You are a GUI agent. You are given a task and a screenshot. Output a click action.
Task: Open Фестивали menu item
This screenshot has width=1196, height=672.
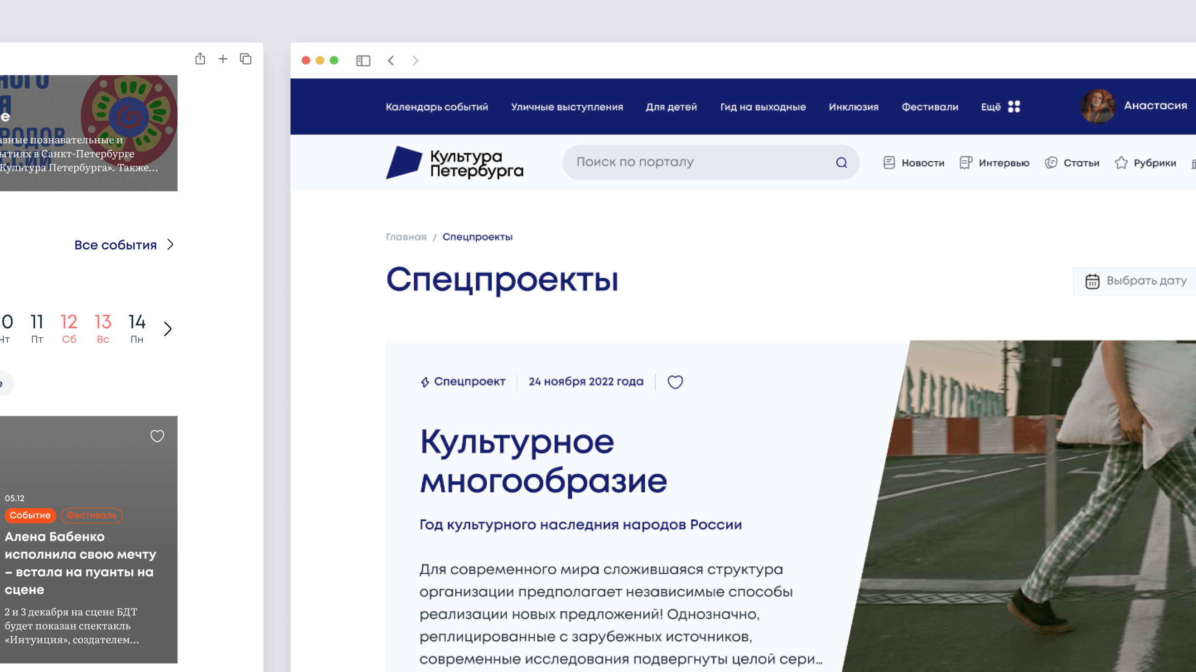[x=930, y=107]
